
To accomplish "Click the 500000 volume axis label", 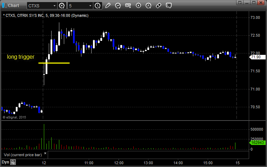I will pos(257,129).
